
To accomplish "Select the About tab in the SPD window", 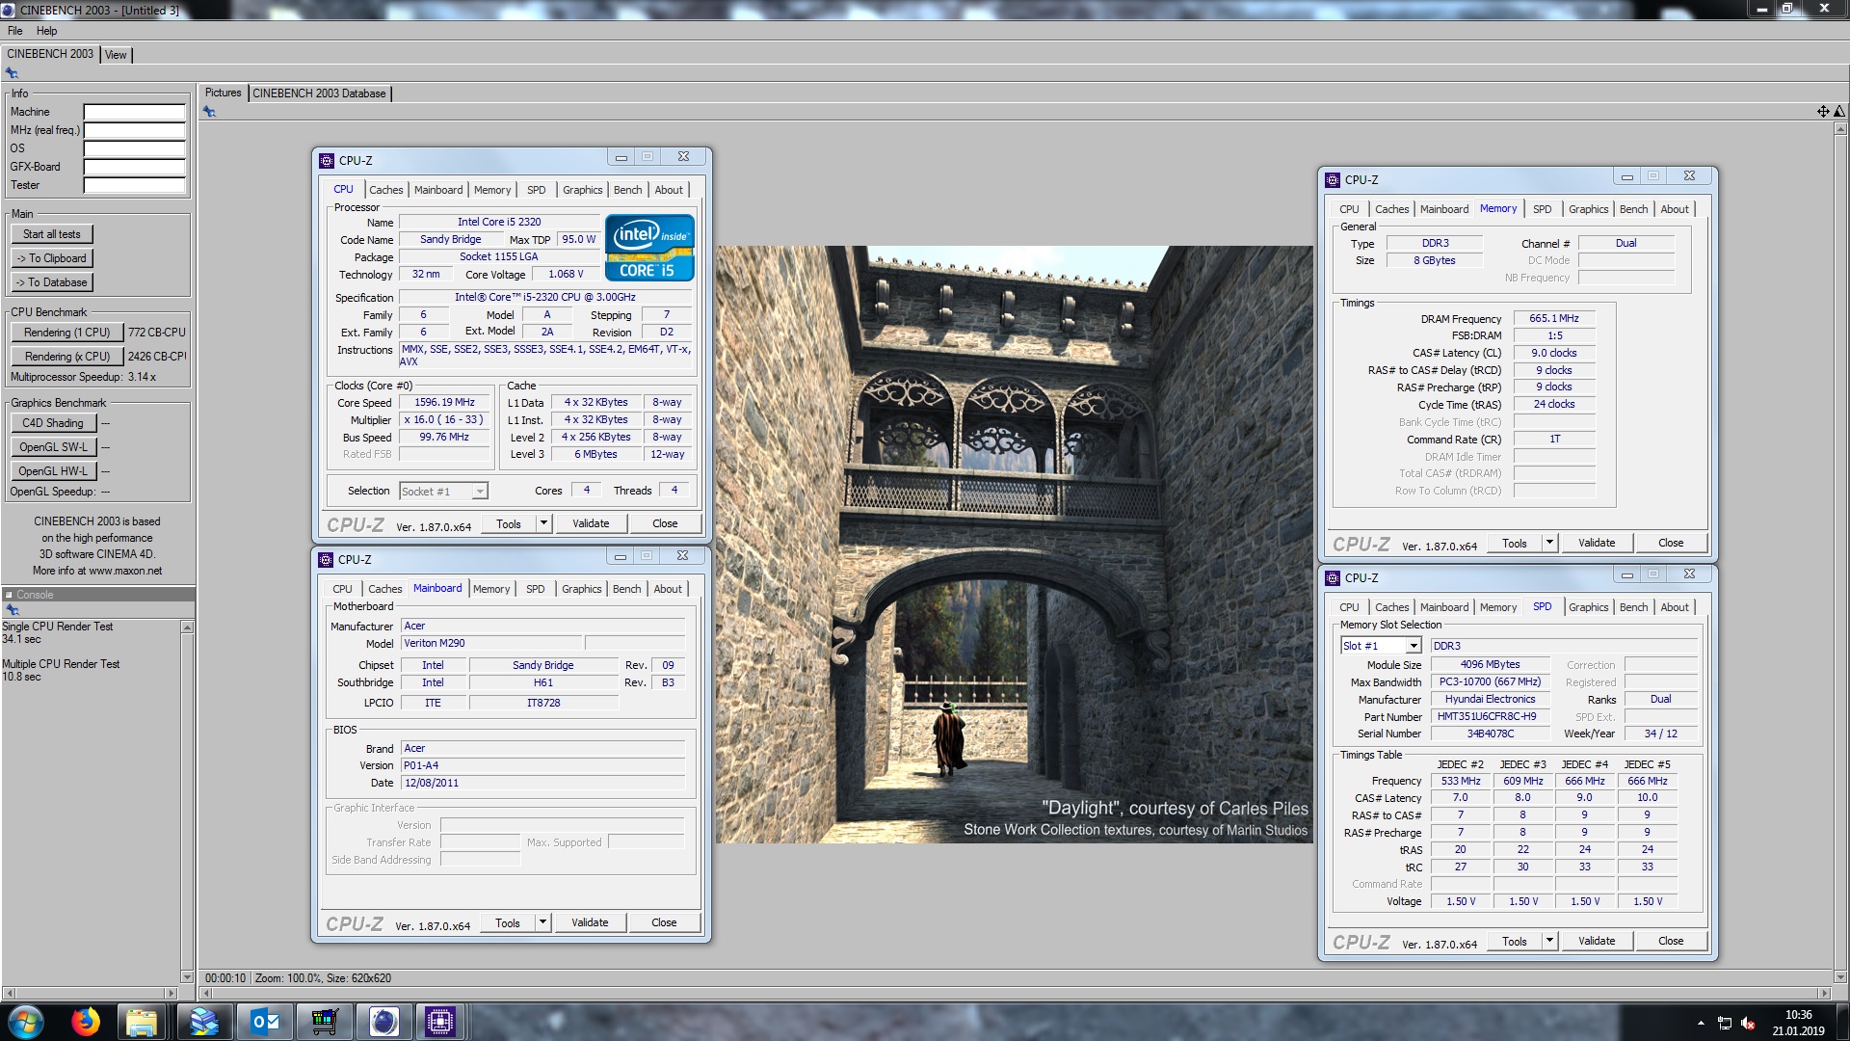I will tap(1675, 607).
